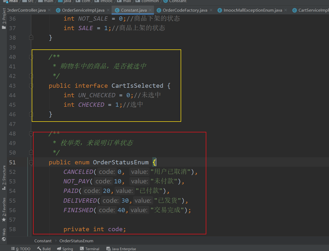Switch to the OrderCodeFactory.java tab
Screen dimensions: 329x251
point(185,10)
